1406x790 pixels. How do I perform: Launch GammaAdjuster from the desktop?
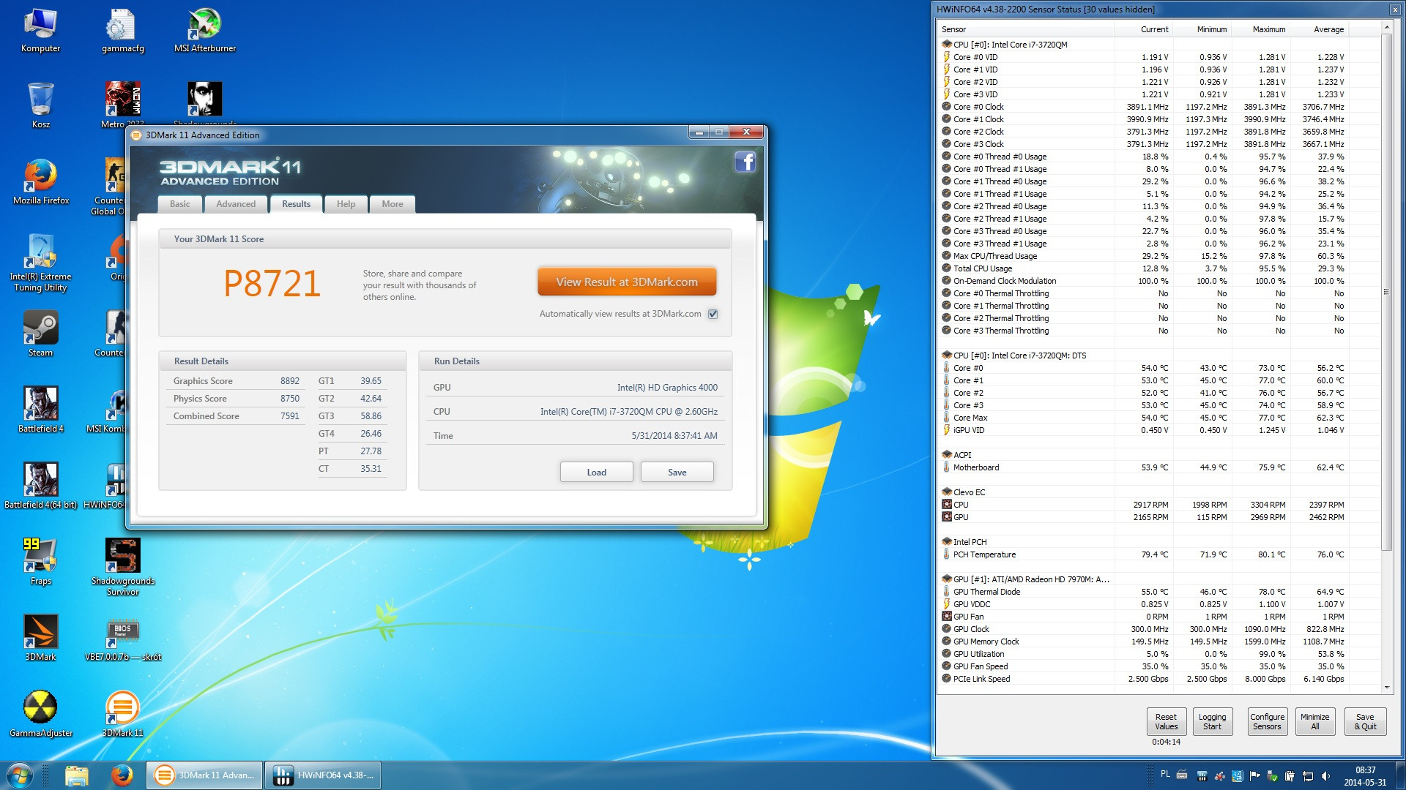click(x=40, y=715)
